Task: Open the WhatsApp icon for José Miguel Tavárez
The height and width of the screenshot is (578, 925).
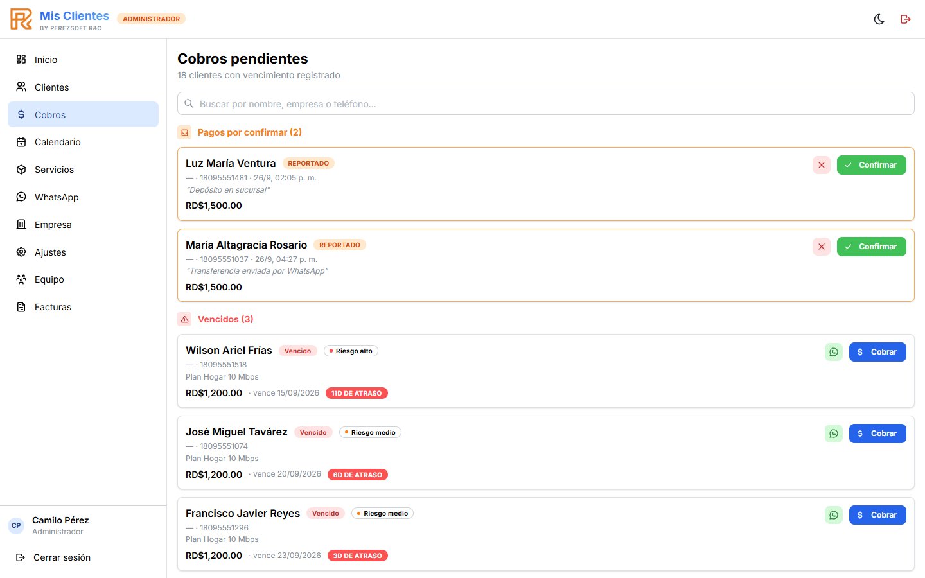Action: coord(834,433)
